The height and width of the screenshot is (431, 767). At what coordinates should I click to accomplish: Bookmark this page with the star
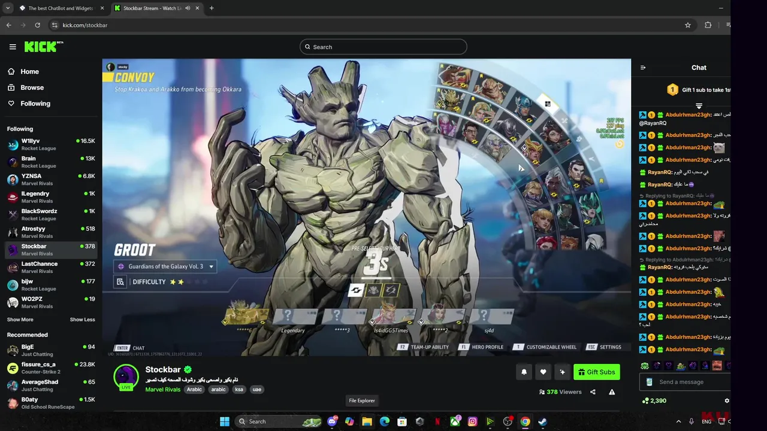coord(688,25)
